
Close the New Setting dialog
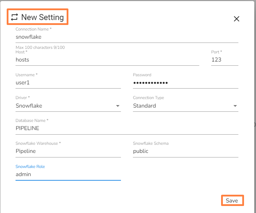pos(237,19)
